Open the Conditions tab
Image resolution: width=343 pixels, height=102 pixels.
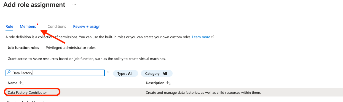[x=57, y=26]
